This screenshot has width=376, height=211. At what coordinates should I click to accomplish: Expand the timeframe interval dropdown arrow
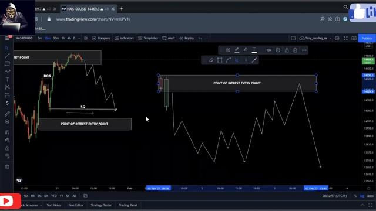click(x=79, y=38)
